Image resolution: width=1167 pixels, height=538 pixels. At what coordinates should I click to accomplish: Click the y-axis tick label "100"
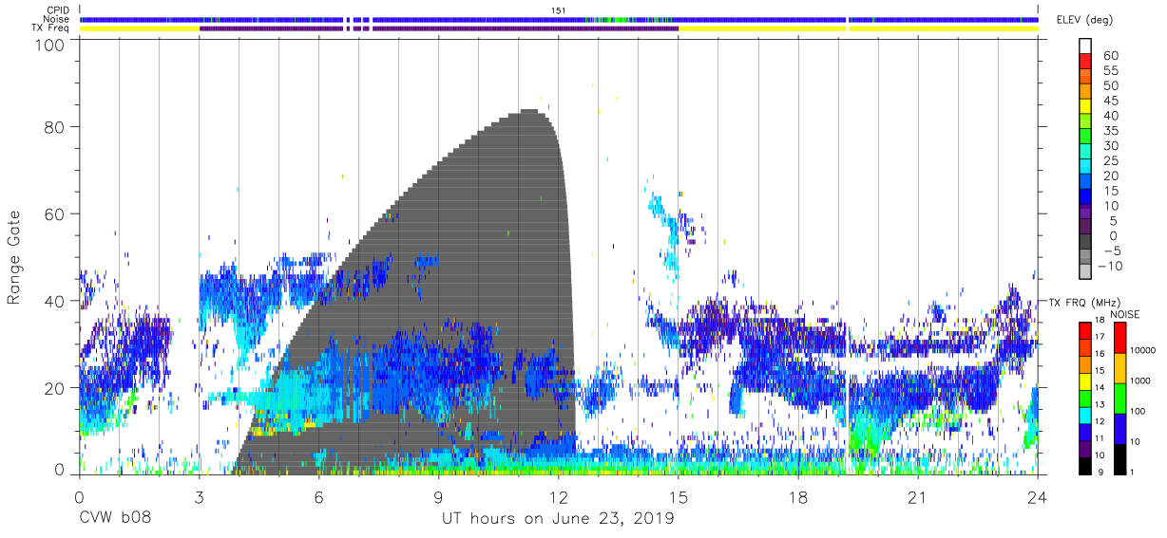pos(52,45)
